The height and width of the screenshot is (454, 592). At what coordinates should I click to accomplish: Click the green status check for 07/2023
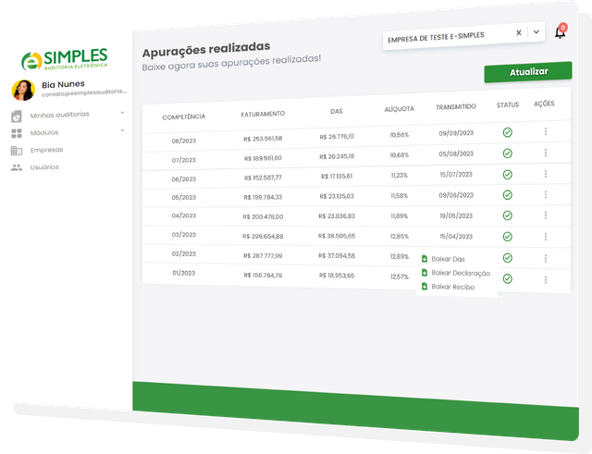(x=507, y=153)
